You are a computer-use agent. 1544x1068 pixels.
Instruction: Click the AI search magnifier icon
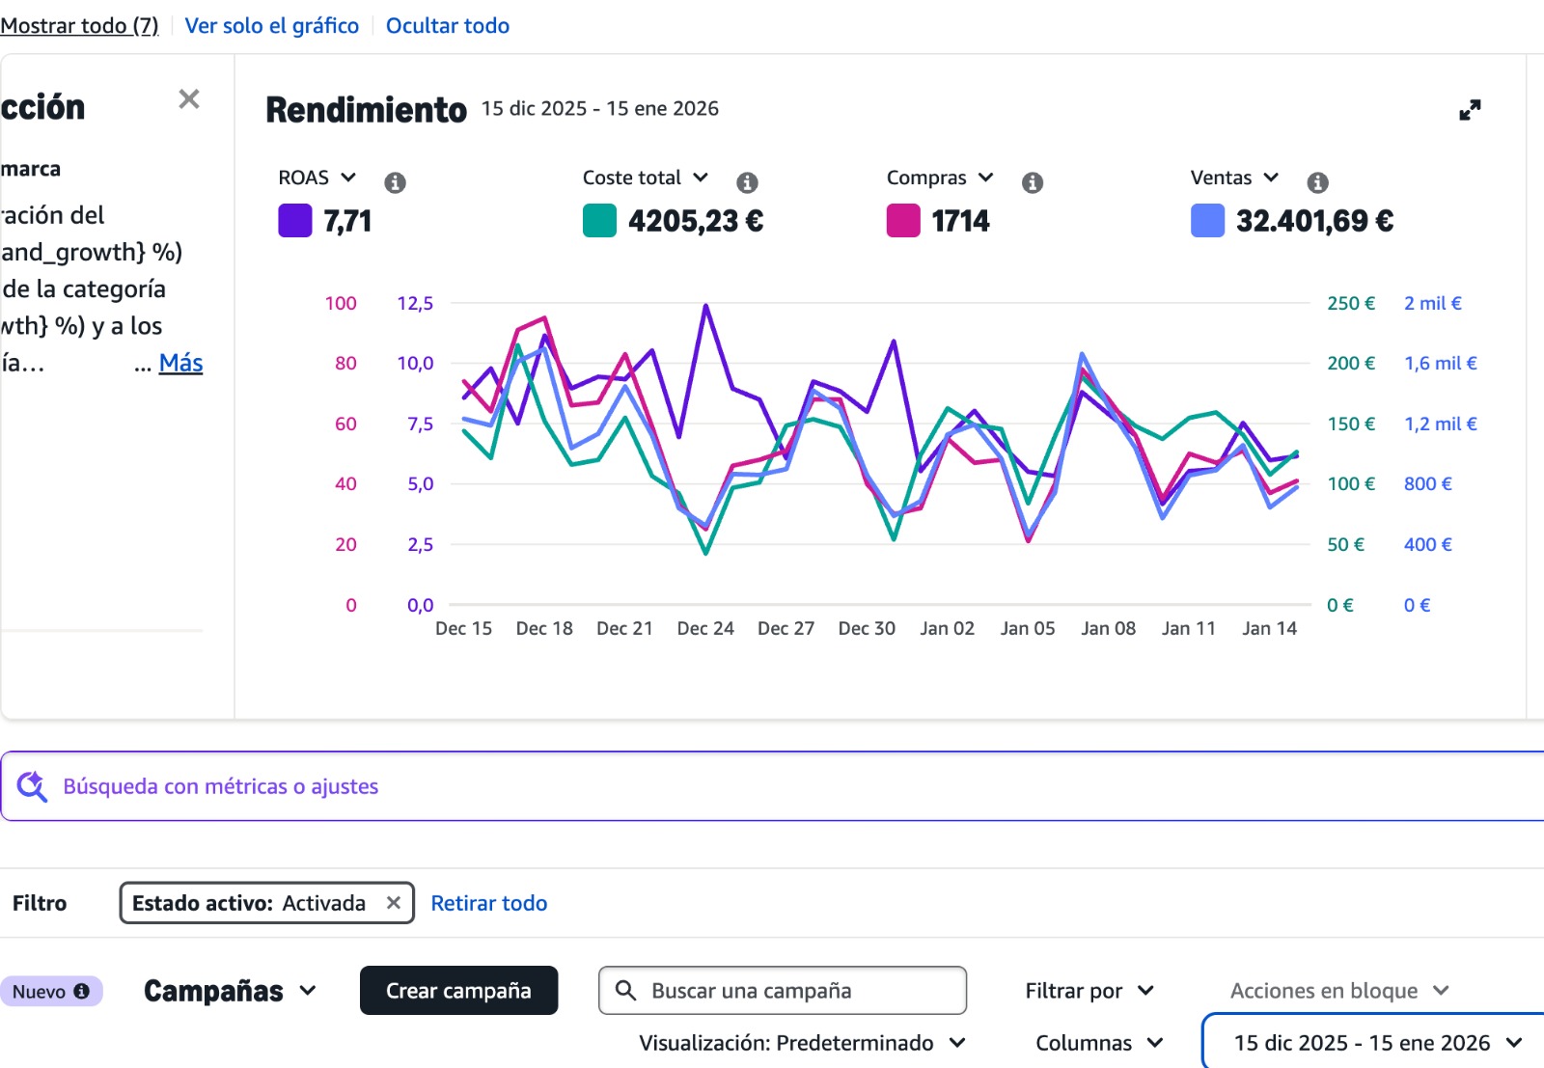coord(32,786)
